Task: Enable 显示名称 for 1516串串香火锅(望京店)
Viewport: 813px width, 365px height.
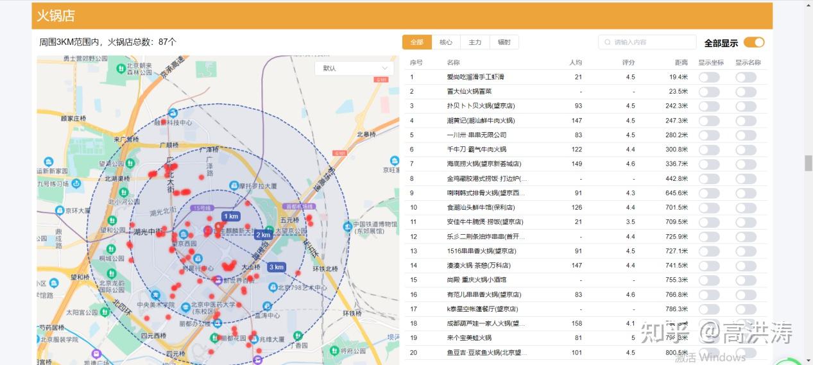Action: 746,251
